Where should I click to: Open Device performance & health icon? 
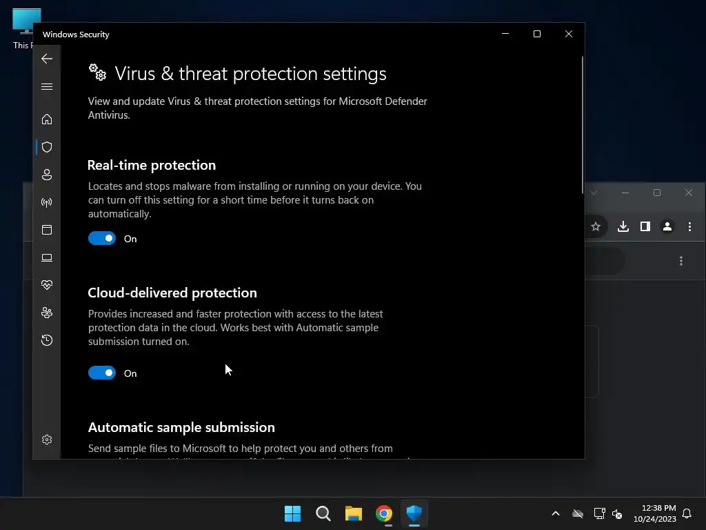pyautogui.click(x=47, y=285)
